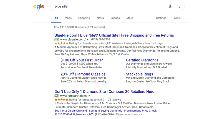Follow the 'Certified Diamonds' sitelink
This screenshot has height=119, width=222.
click(x=142, y=60)
